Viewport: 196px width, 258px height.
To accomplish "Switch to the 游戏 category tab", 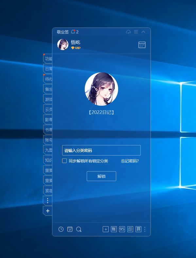I will [x=48, y=100].
